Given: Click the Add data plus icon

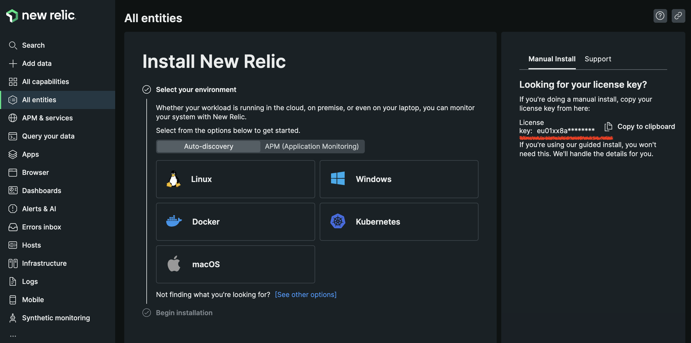Looking at the screenshot, I should tap(13, 64).
